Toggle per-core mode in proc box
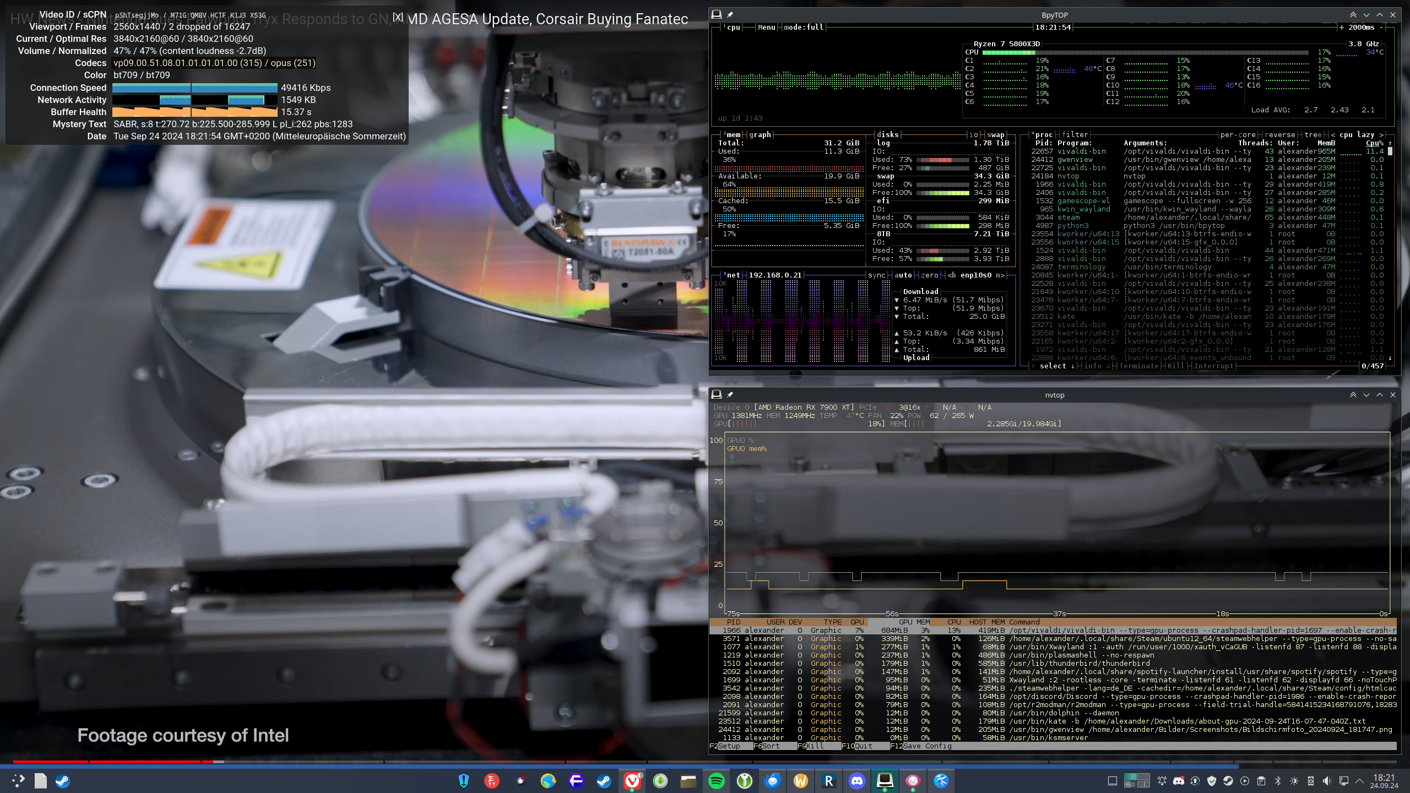The image size is (1410, 793). [x=1238, y=134]
